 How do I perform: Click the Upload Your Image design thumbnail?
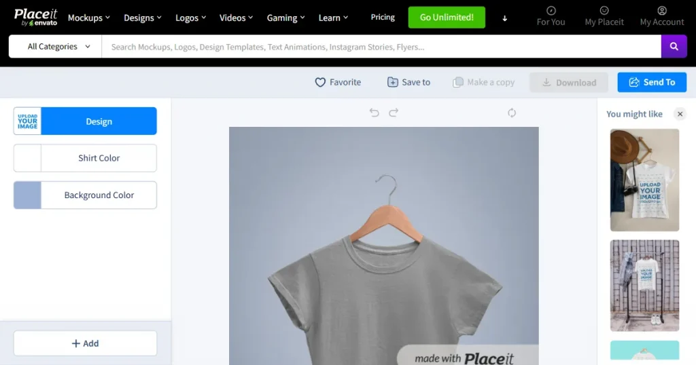(27, 121)
